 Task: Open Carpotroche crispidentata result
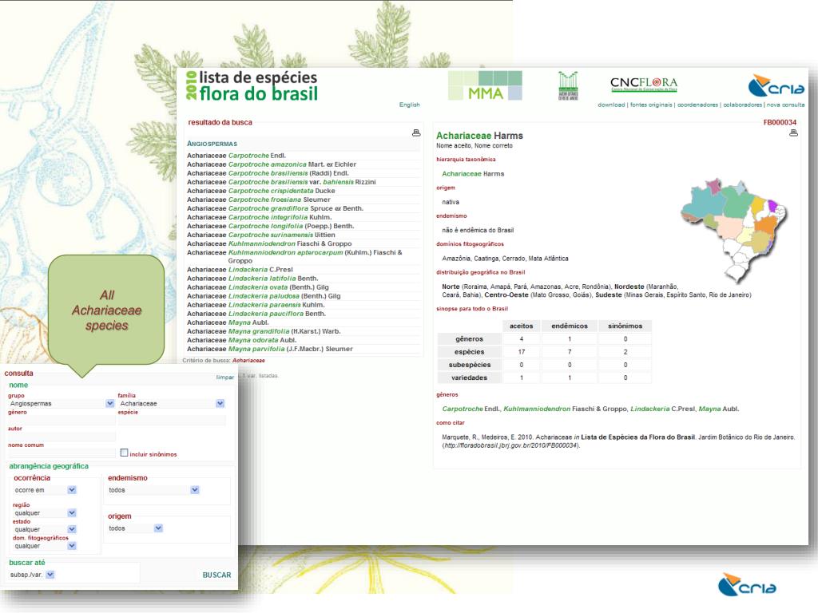[271, 191]
